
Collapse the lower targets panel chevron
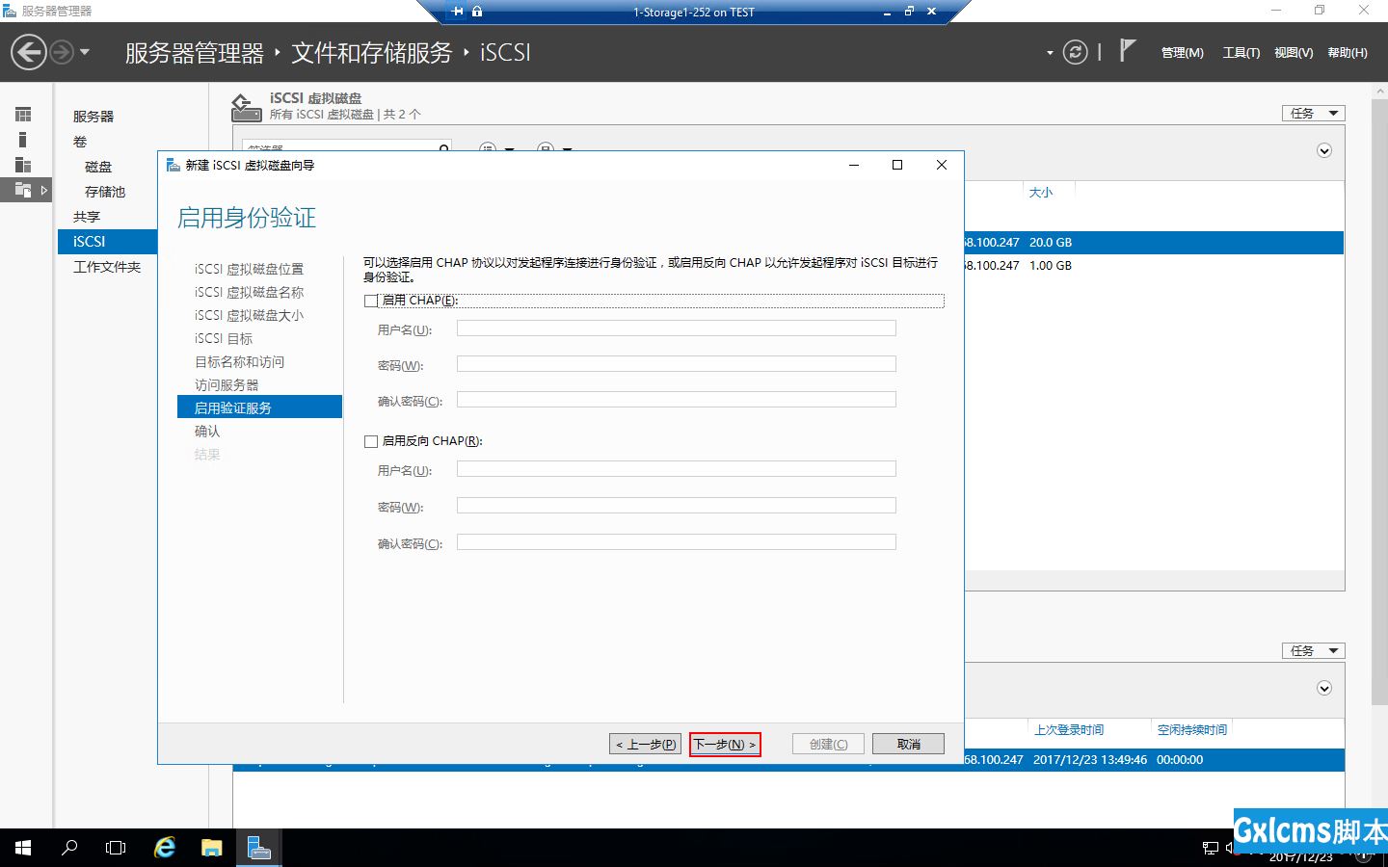point(1324,688)
